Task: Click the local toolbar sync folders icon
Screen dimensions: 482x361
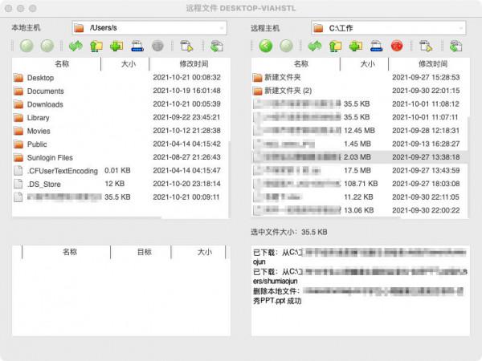Action: point(217,46)
